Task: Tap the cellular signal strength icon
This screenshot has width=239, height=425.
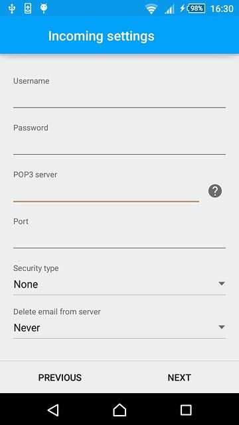Action: pos(169,9)
